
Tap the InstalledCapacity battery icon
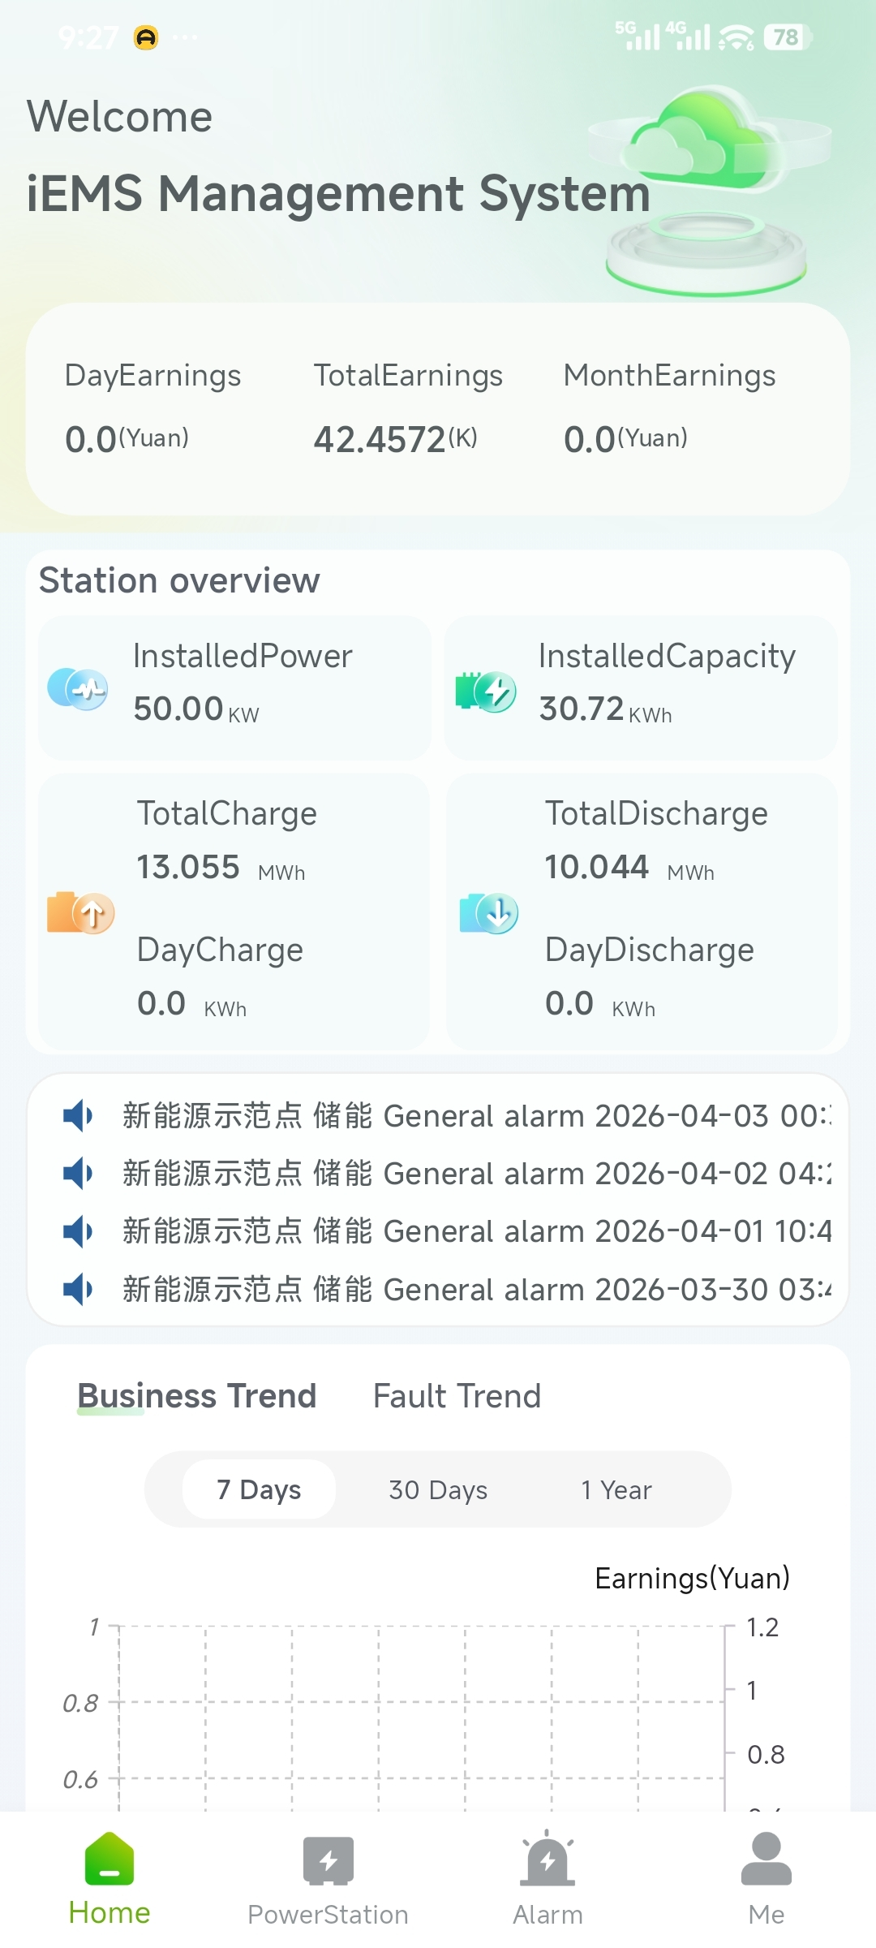coord(486,692)
